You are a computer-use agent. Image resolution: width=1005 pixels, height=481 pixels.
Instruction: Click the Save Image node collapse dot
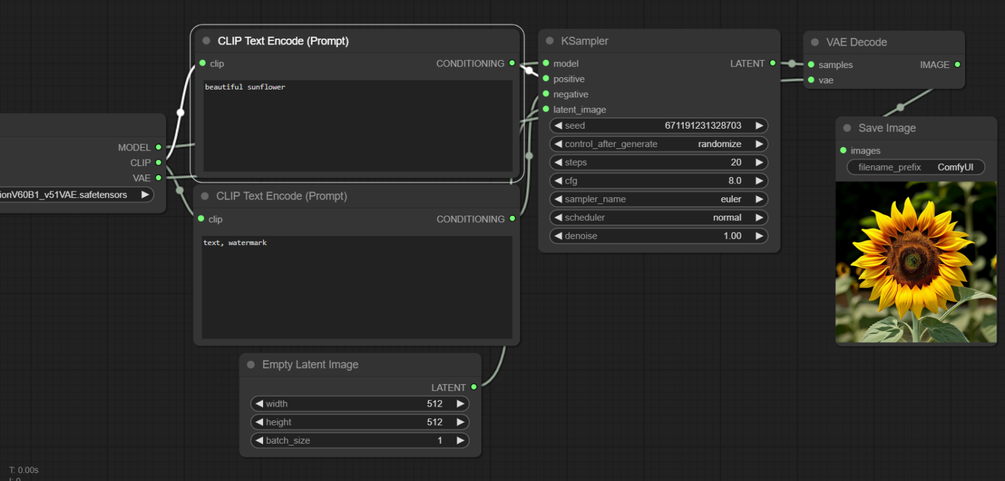coord(847,128)
